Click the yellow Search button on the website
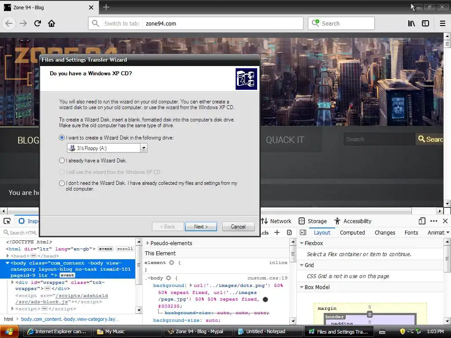451x338 pixels. pyautogui.click(x=430, y=140)
